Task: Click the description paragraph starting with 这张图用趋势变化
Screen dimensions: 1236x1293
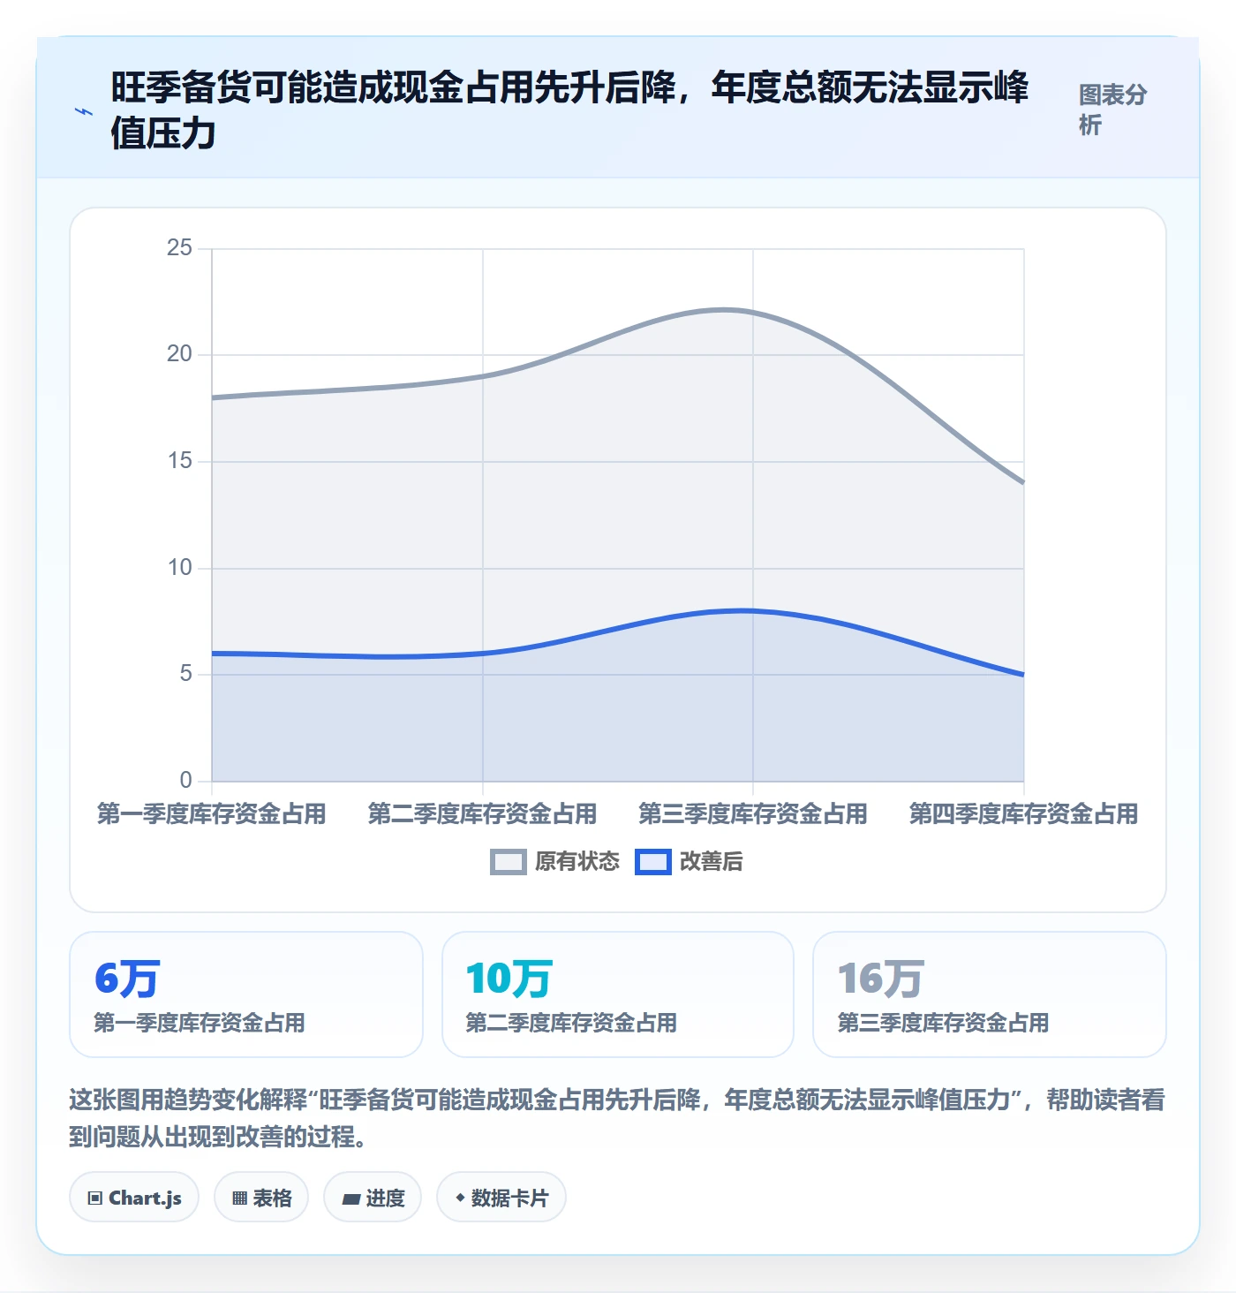Action: pyautogui.click(x=617, y=1118)
